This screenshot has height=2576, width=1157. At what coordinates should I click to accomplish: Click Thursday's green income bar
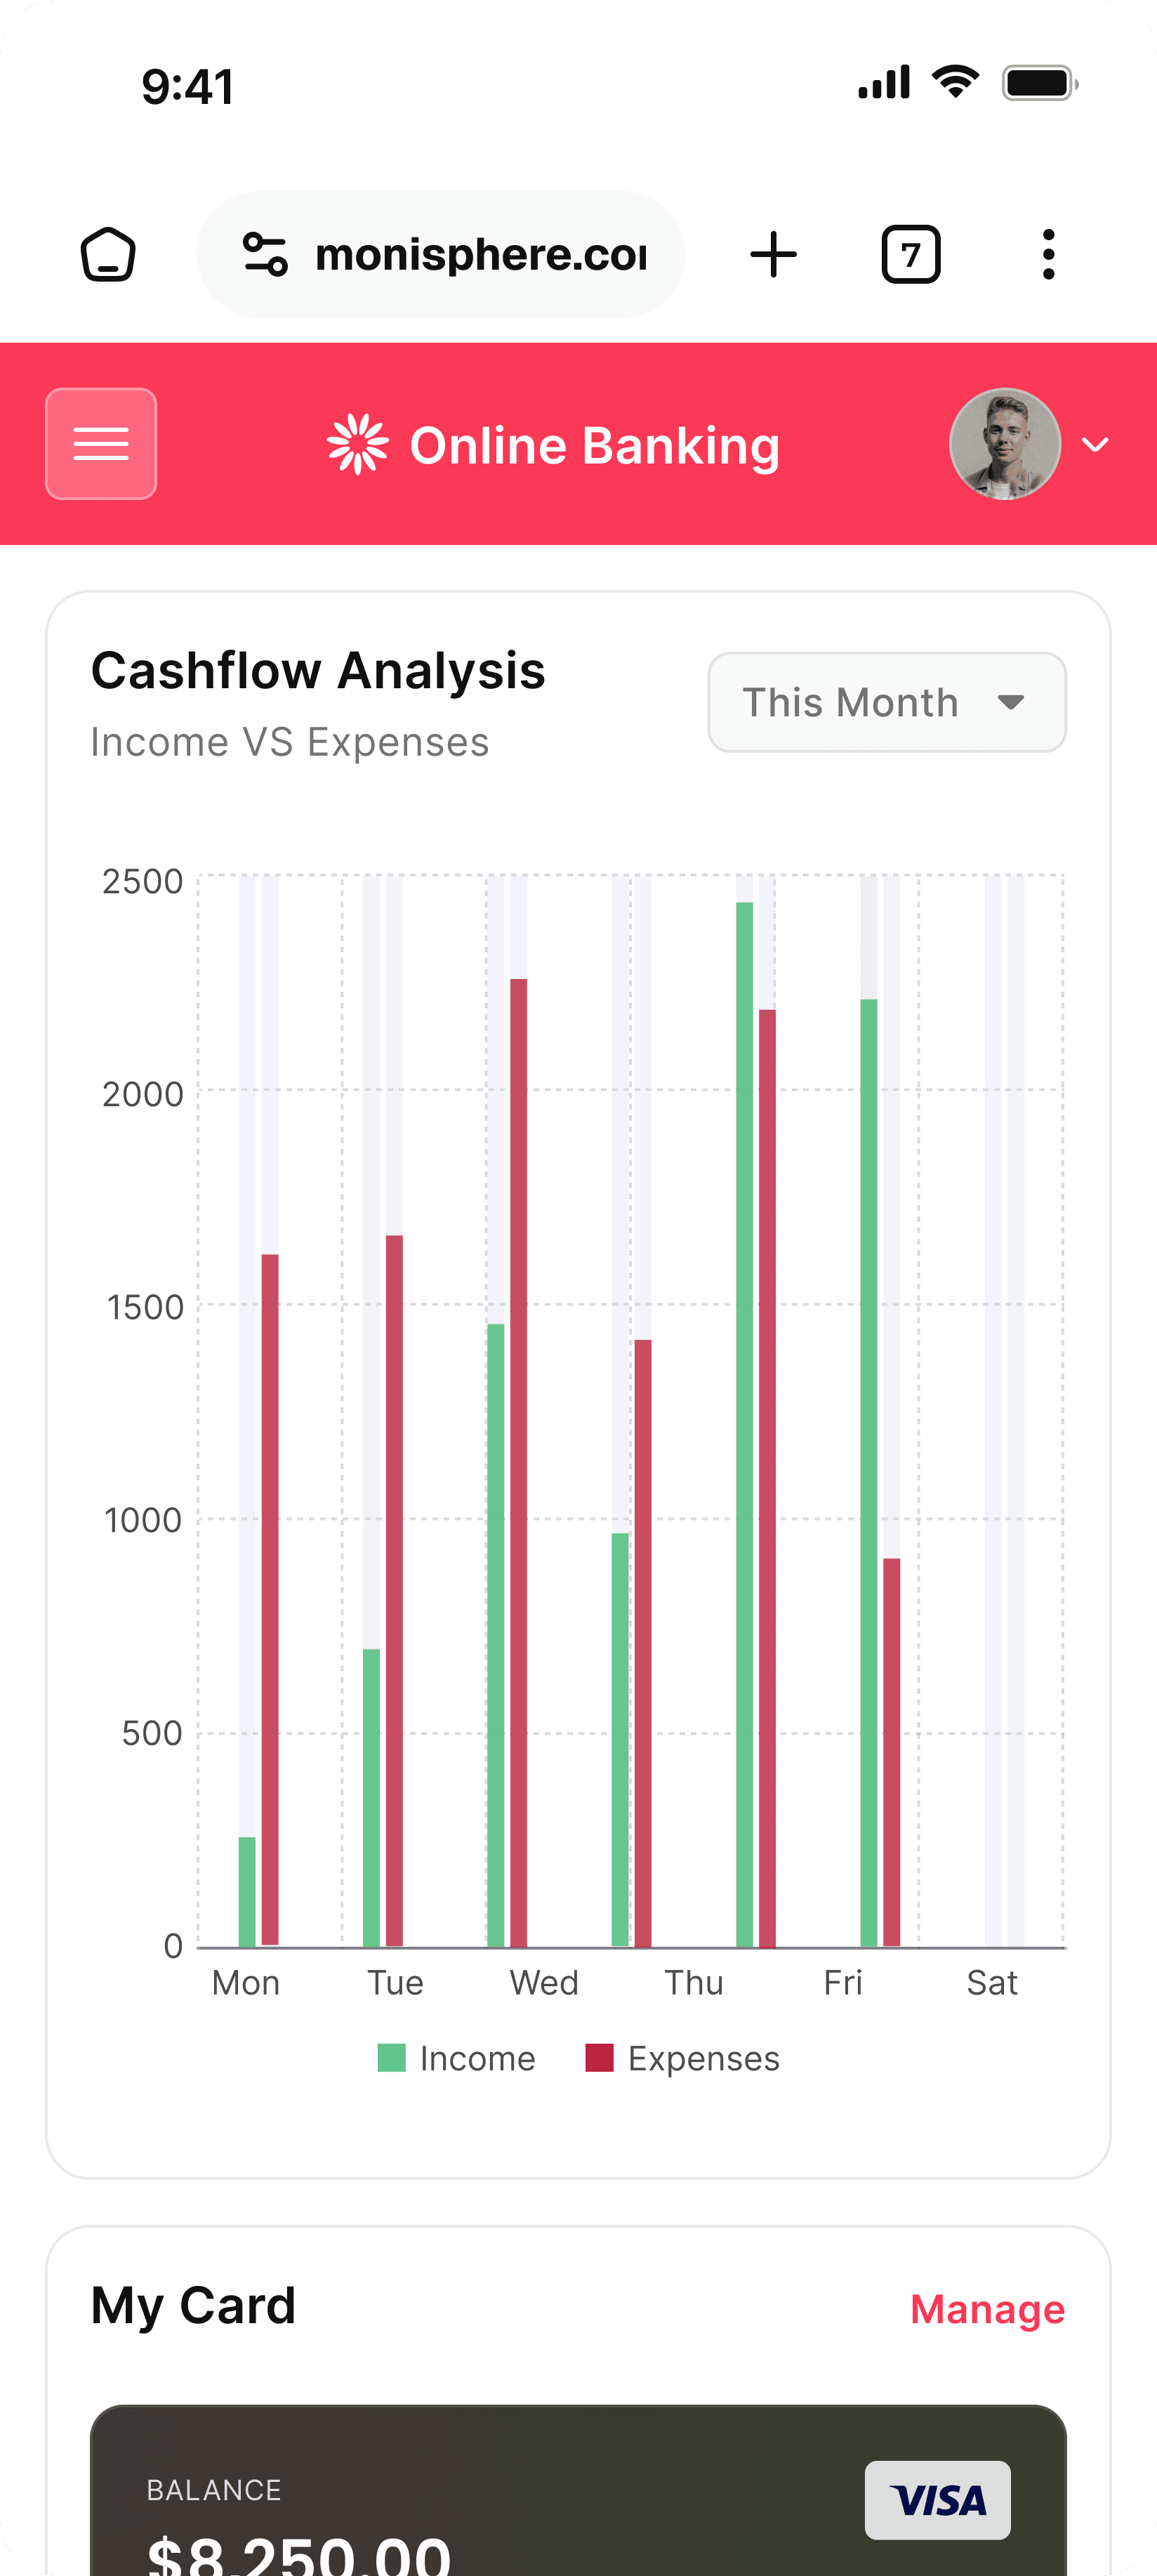click(x=620, y=1740)
